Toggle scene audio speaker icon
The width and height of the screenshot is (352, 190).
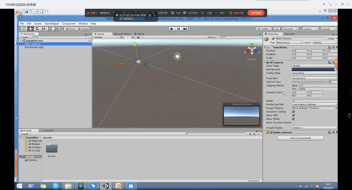pos(133,37)
